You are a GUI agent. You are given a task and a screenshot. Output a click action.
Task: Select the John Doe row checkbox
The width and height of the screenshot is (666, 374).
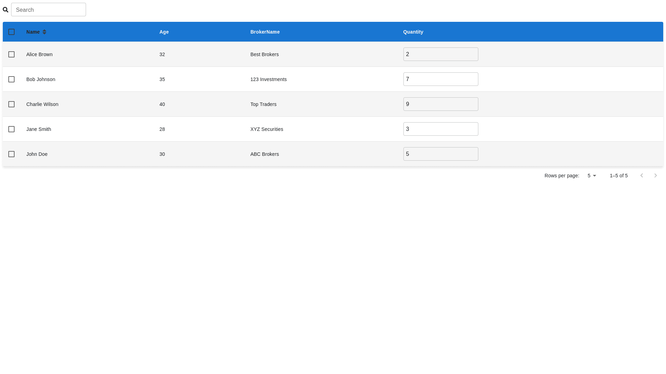(11, 154)
